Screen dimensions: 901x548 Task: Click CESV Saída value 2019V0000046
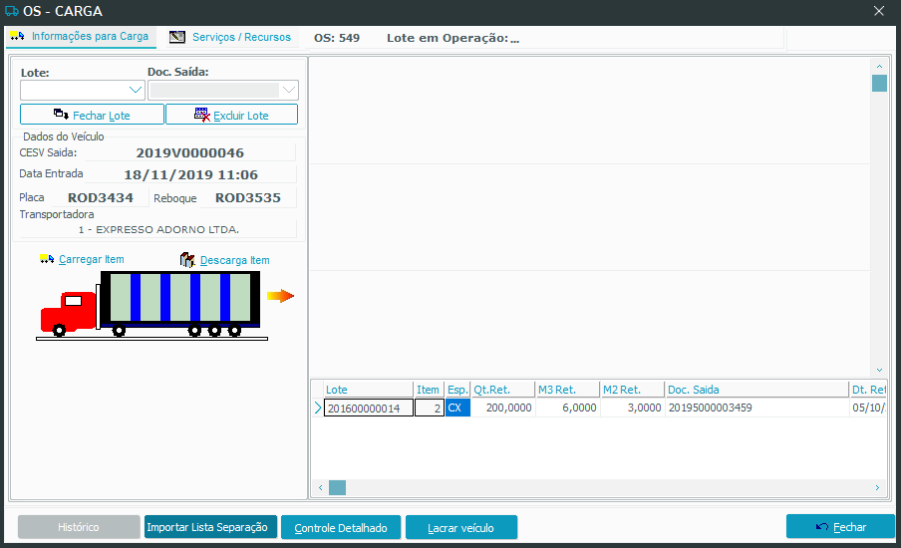tap(190, 152)
